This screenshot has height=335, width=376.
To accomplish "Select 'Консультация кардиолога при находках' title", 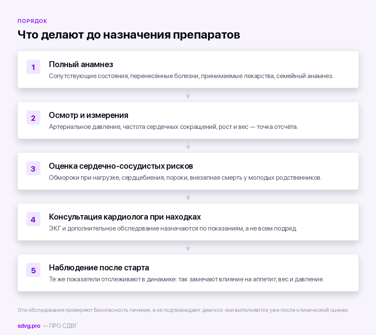I will click(x=125, y=217).
